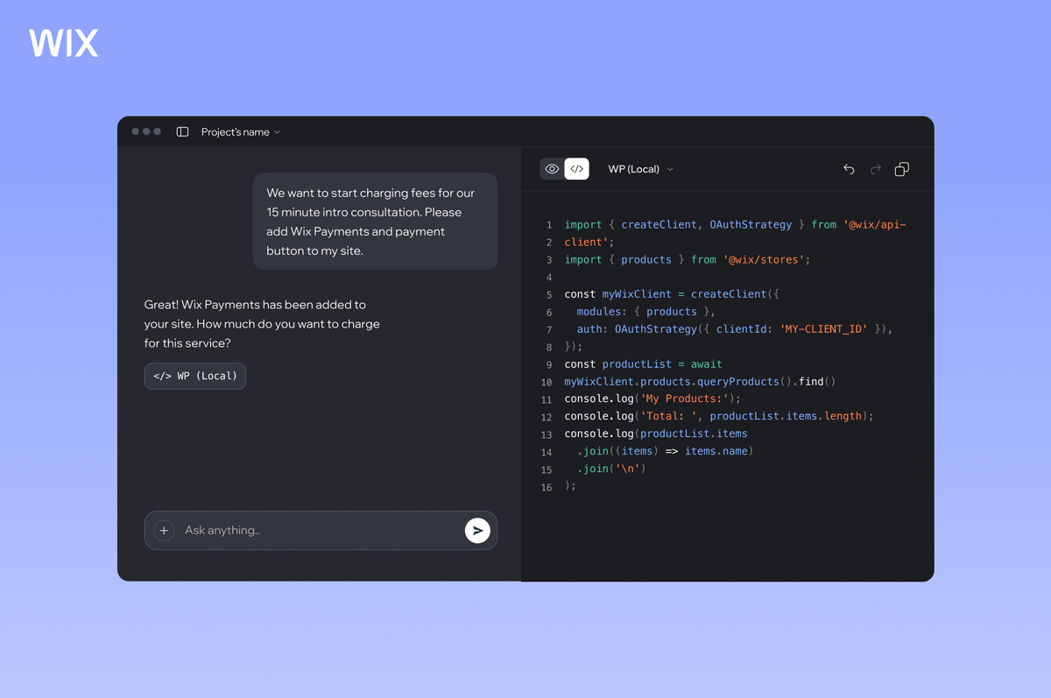This screenshot has width=1051, height=698.
Task: Click the undo arrow icon
Action: tap(849, 169)
